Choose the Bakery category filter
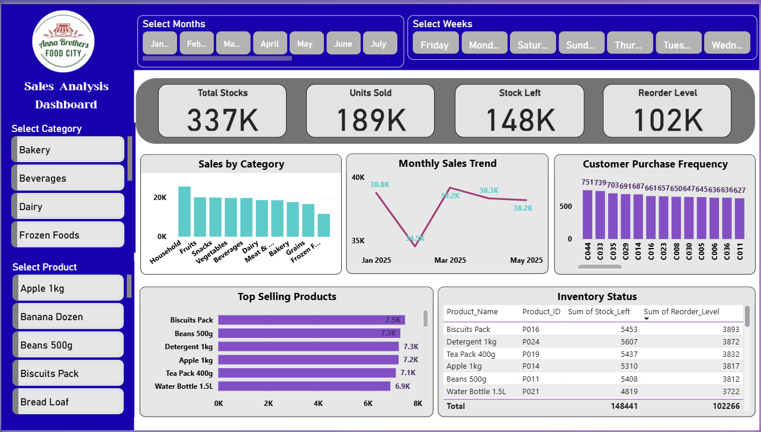Viewport: 761px width, 432px height. 67,149
